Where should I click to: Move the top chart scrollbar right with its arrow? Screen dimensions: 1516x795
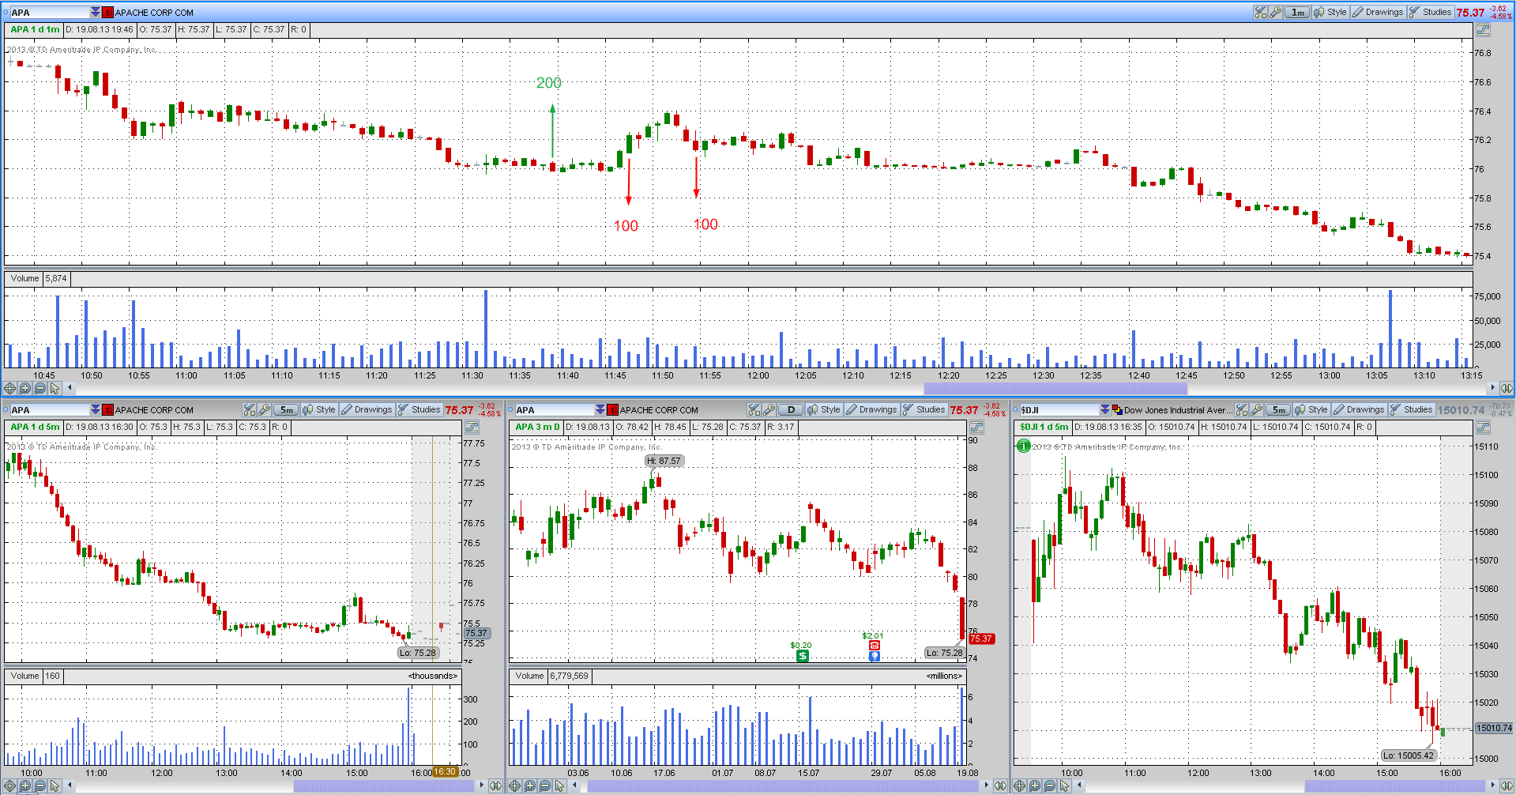coord(1492,388)
